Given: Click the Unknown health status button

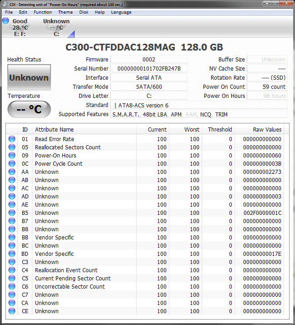Looking at the screenshot, I should (x=29, y=77).
